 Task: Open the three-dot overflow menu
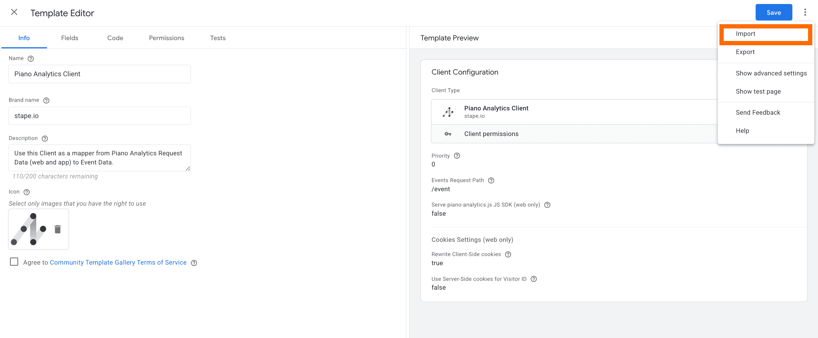pos(806,12)
